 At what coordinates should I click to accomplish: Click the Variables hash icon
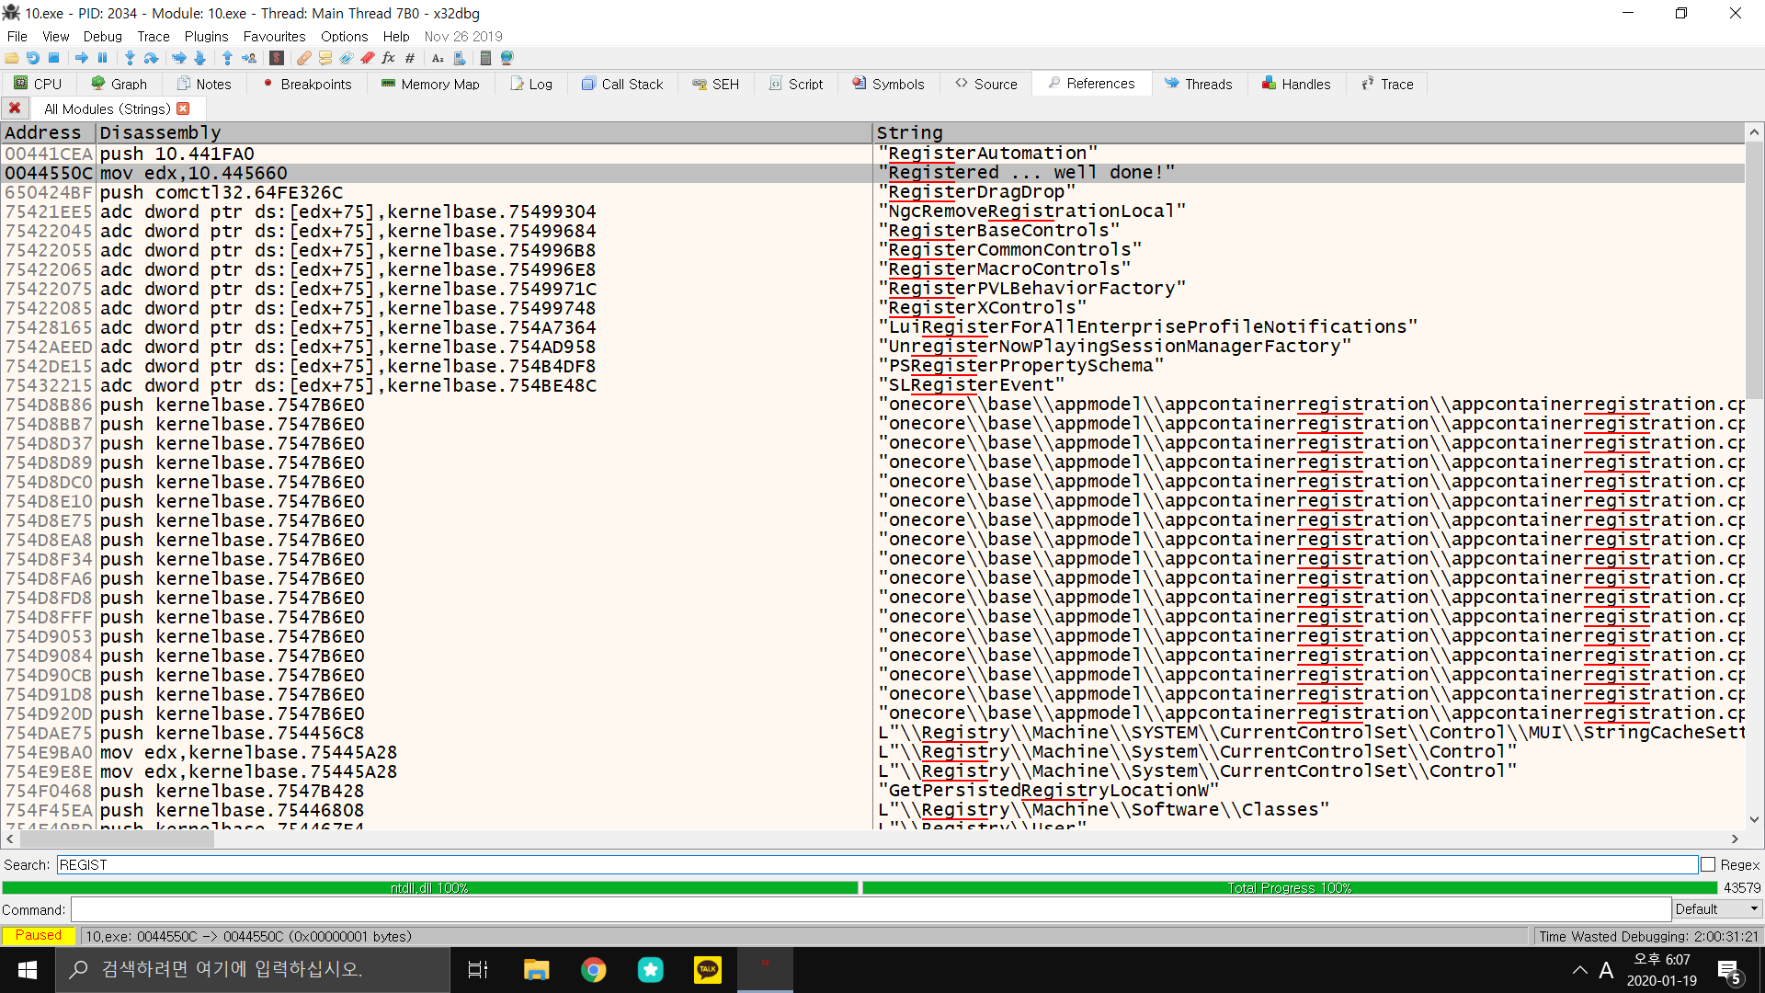point(410,58)
